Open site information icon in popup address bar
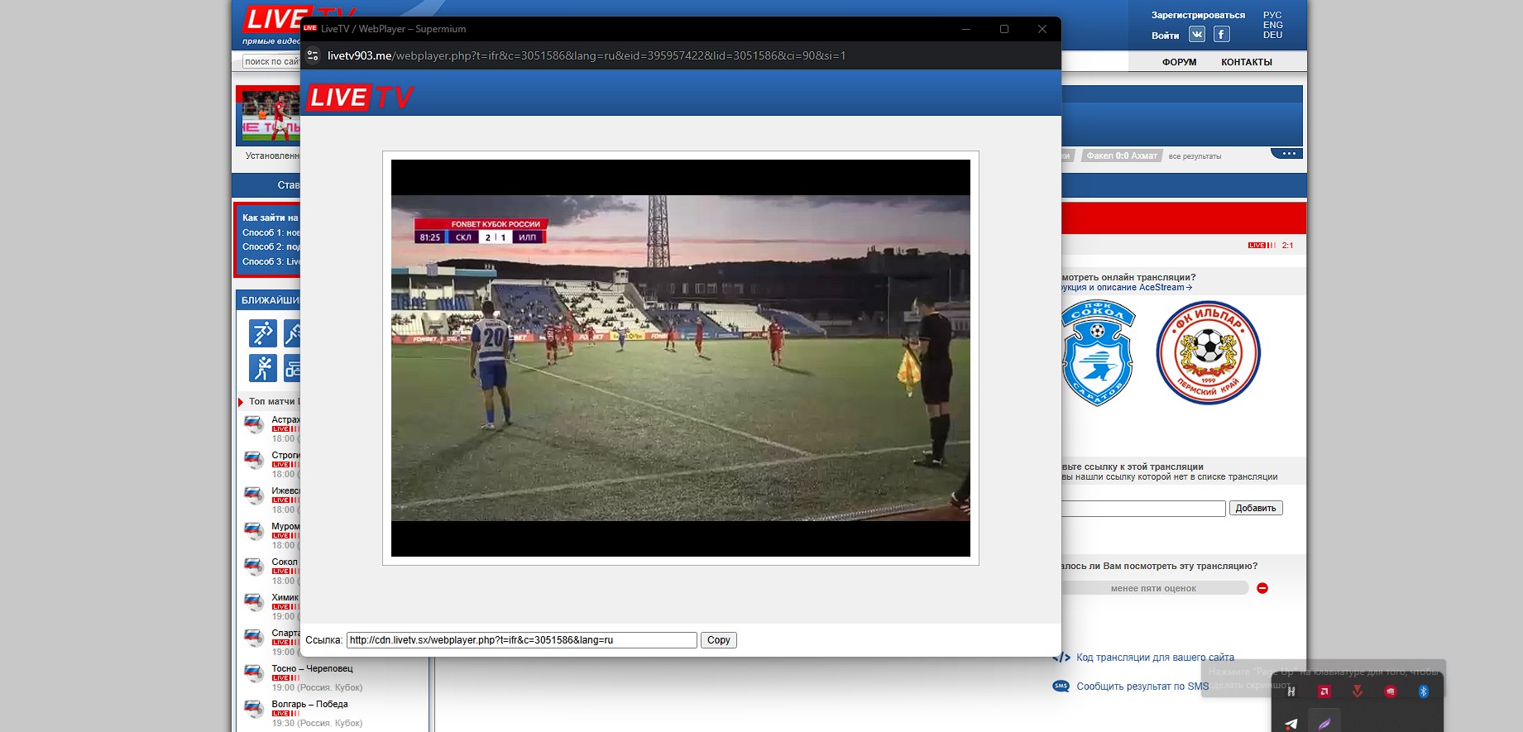The height and width of the screenshot is (732, 1523). coord(313,55)
